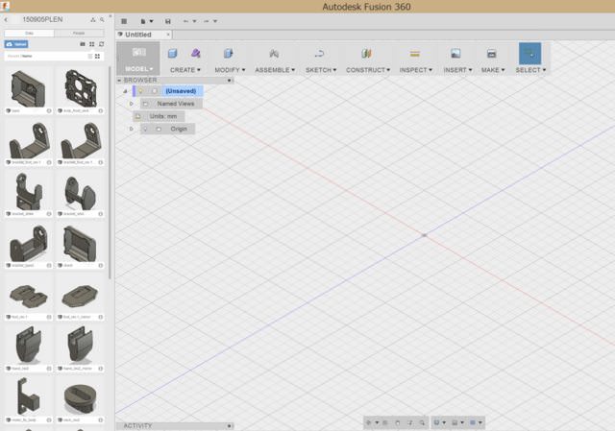Close the Untitled document tab
Viewport: 615px width, 431px height.
pos(168,35)
